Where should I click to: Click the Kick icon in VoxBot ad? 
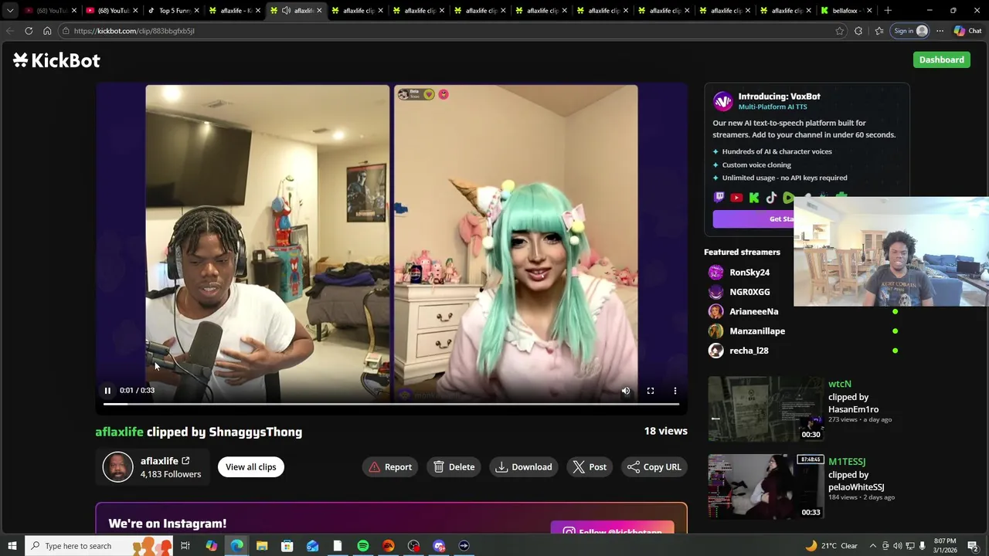pos(754,198)
